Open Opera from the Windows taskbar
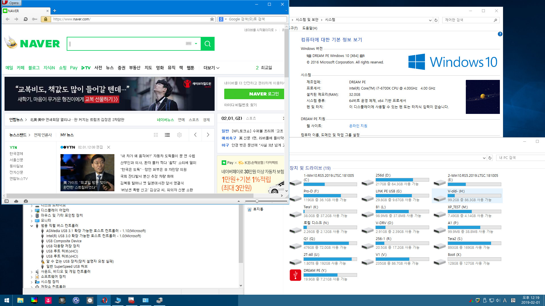The width and height of the screenshot is (545, 306). coord(104,300)
